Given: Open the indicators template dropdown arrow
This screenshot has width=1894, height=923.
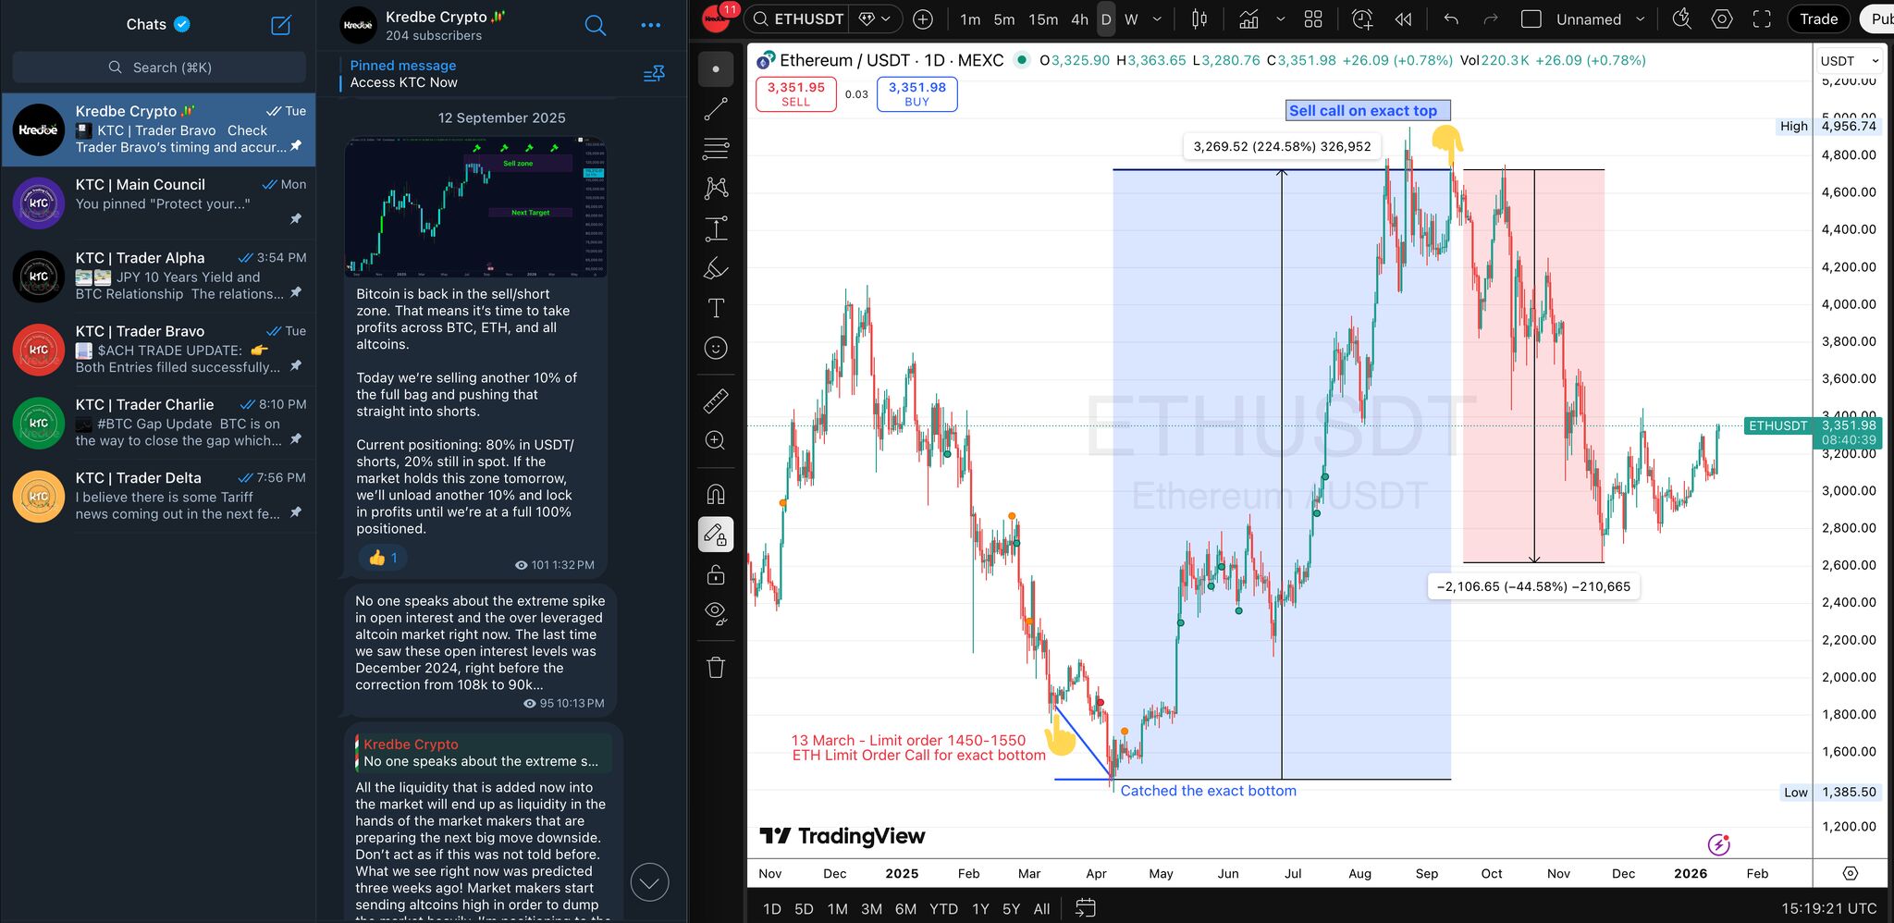Looking at the screenshot, I should click(x=1281, y=18).
